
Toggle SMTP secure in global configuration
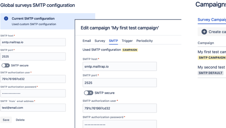tap(5, 65)
